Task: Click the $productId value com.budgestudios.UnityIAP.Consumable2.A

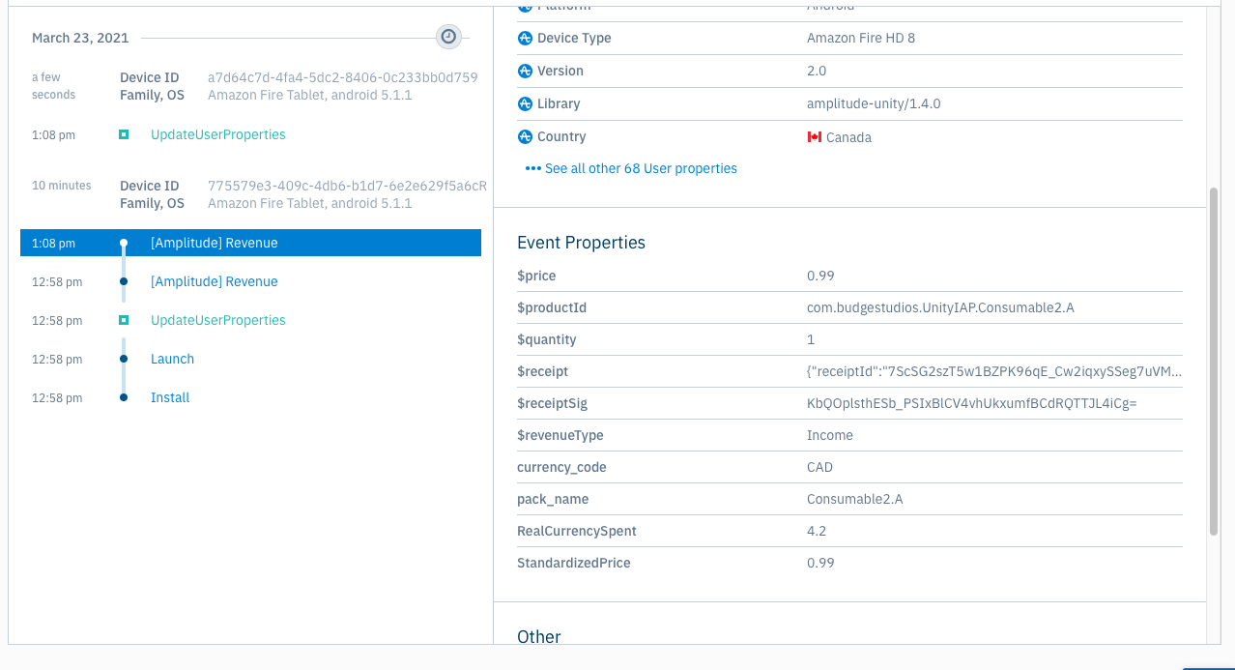Action: (940, 307)
